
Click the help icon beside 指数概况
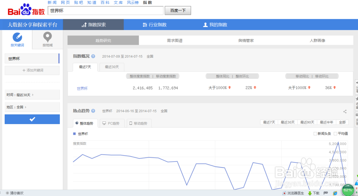[93, 56]
